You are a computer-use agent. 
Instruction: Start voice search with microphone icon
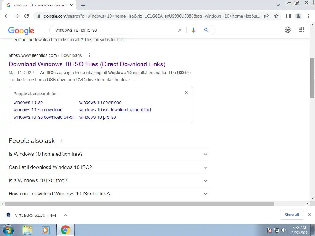coord(193,30)
